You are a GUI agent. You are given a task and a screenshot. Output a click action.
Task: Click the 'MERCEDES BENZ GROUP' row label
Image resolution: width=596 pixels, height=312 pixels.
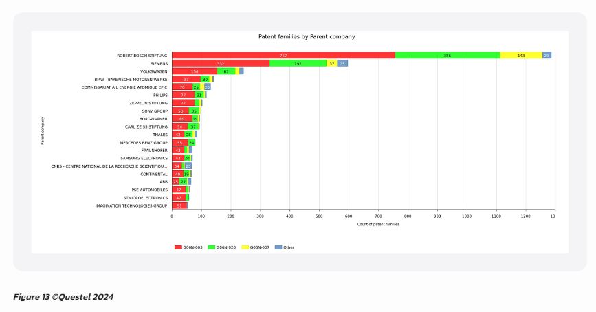(x=144, y=143)
